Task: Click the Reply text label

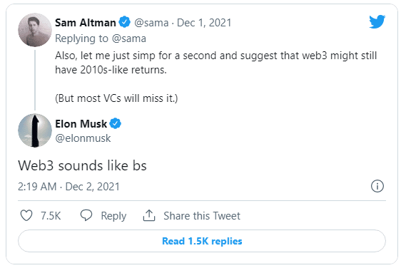Action: pos(113,216)
